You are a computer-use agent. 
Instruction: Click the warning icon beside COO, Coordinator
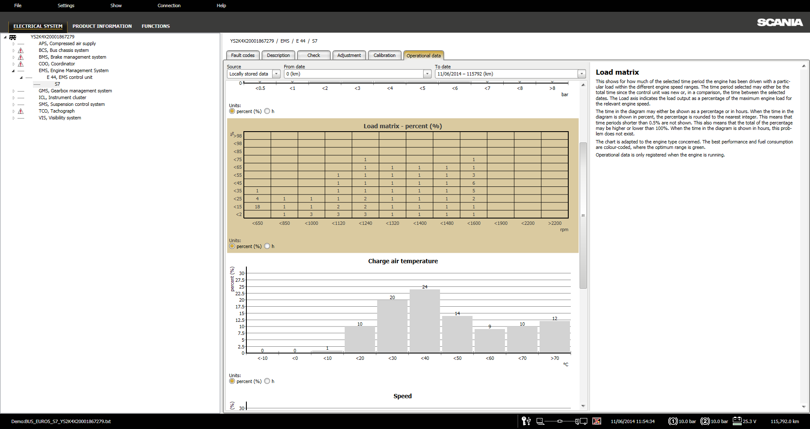coord(21,64)
